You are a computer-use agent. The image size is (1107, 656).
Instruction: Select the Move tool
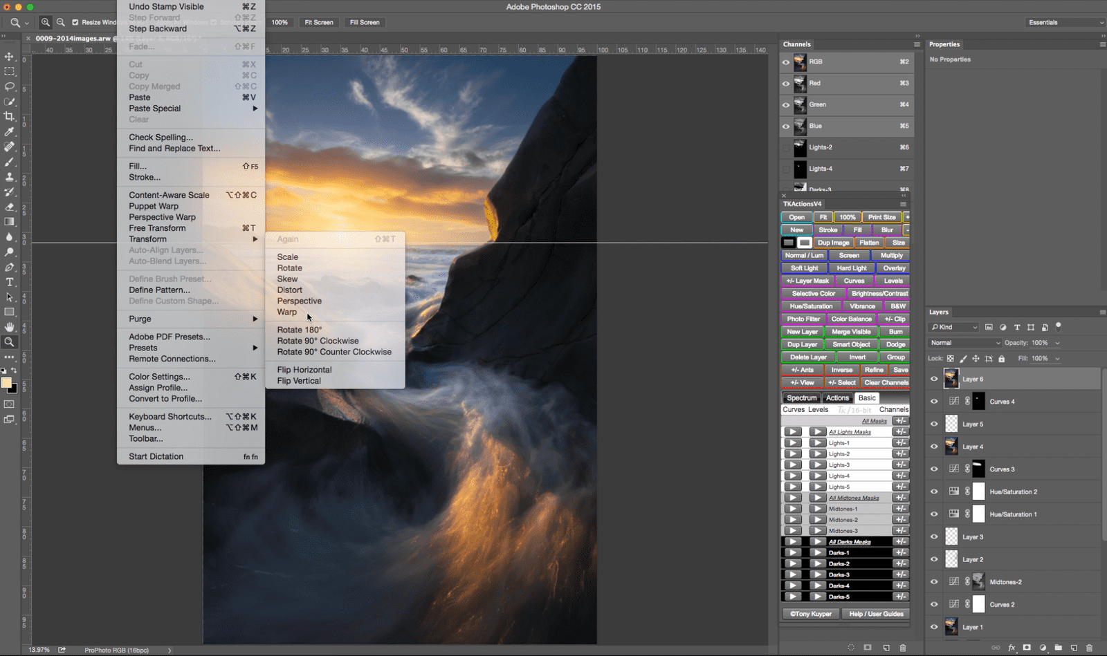click(x=10, y=57)
